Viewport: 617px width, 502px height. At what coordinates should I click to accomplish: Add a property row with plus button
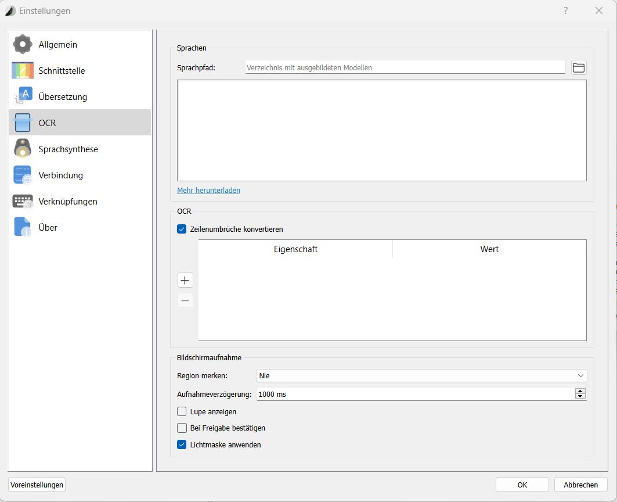[x=185, y=281]
